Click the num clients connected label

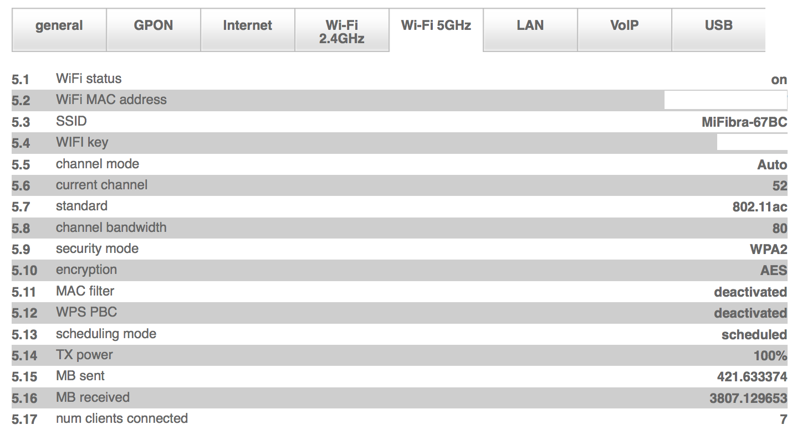click(122, 418)
